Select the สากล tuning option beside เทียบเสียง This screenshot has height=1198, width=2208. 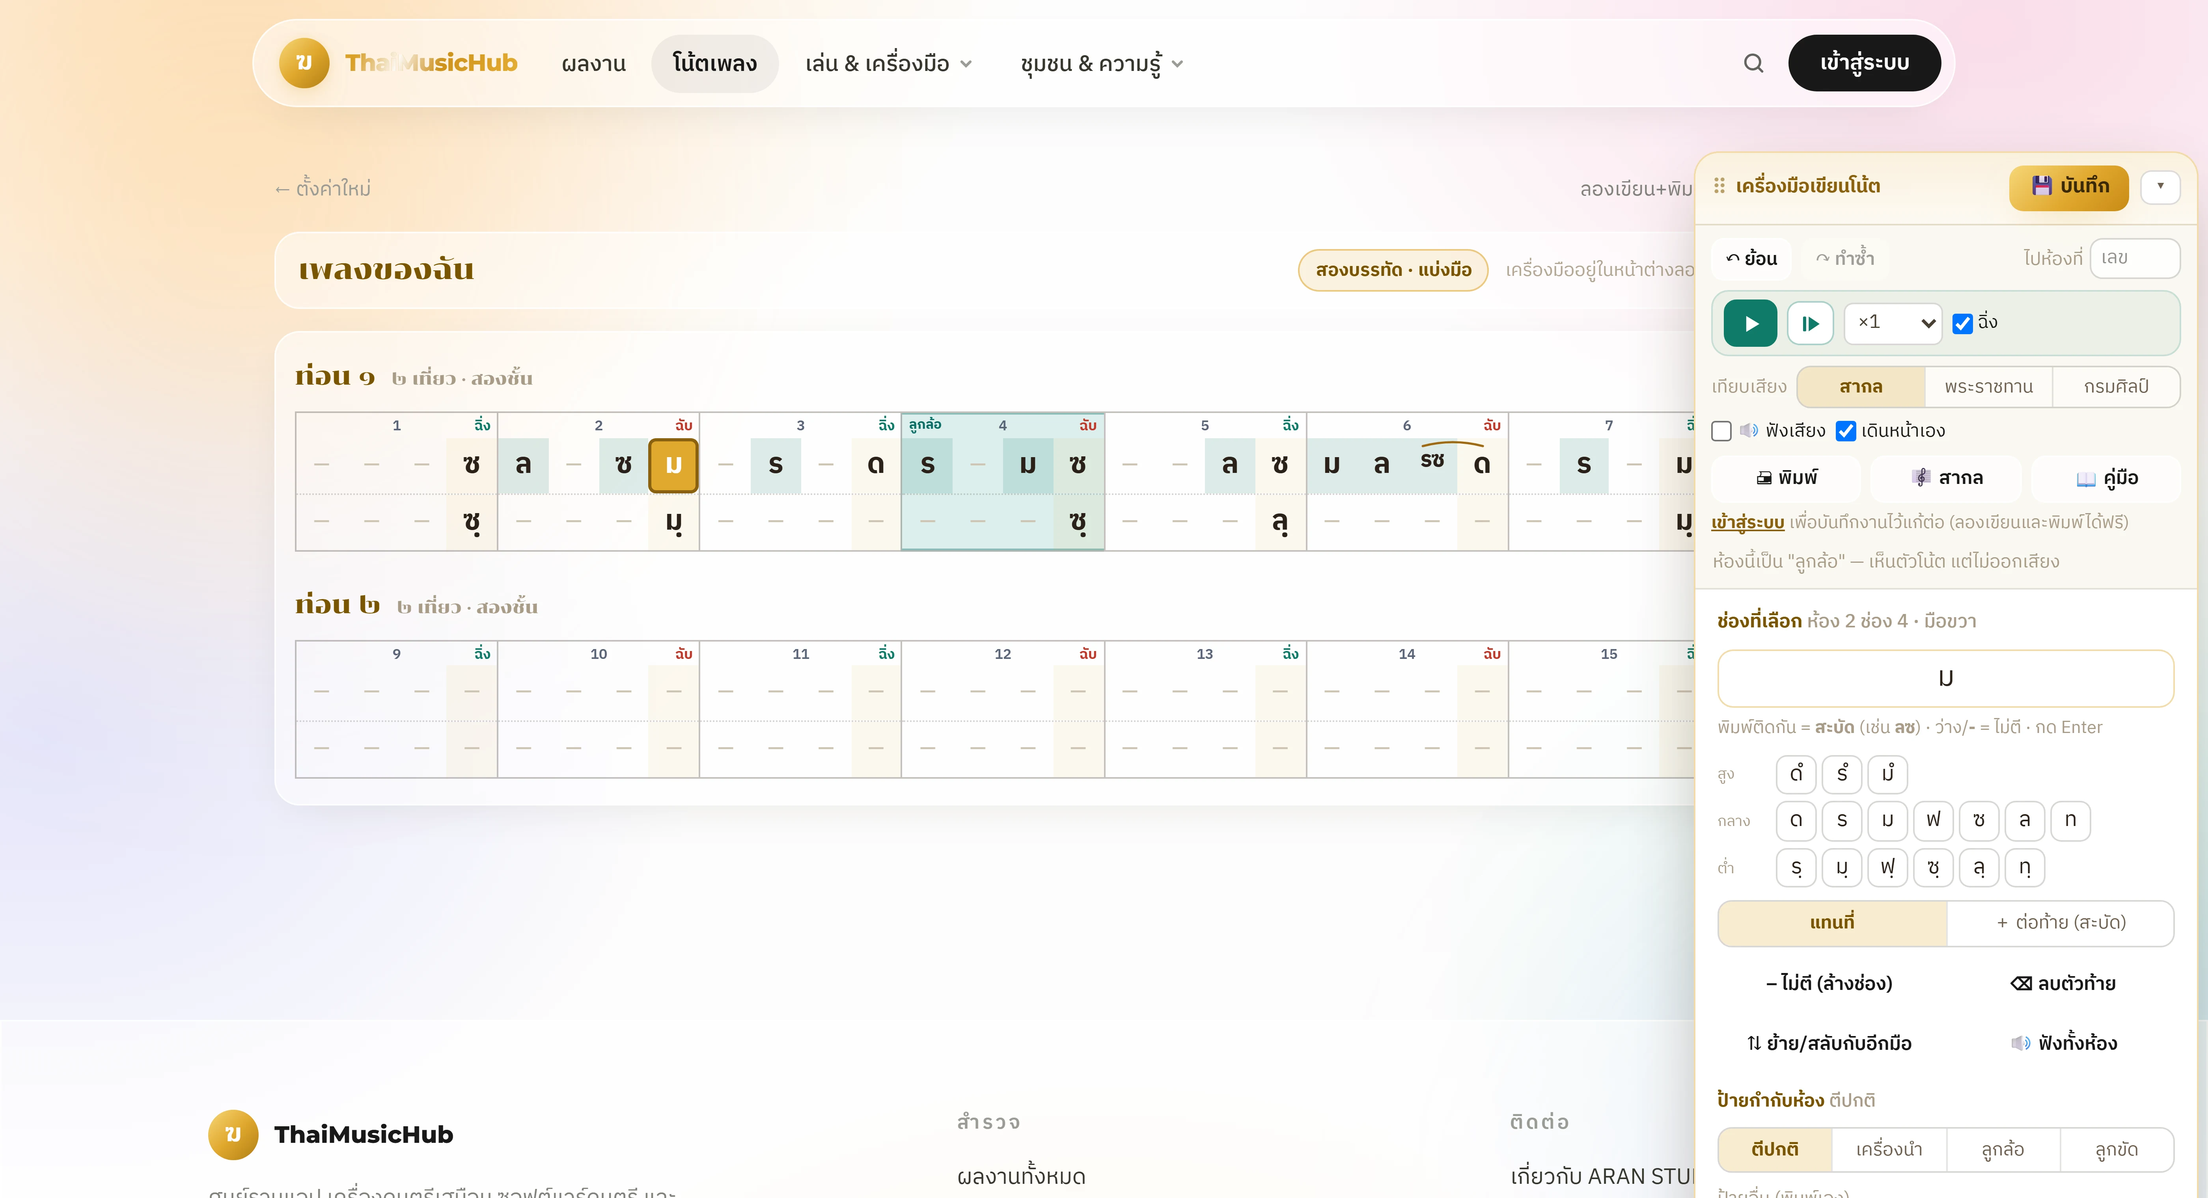pos(1861,387)
